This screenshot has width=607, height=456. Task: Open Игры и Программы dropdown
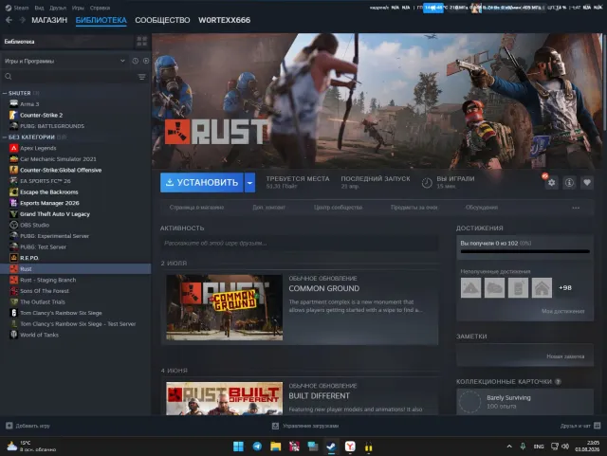click(x=64, y=61)
